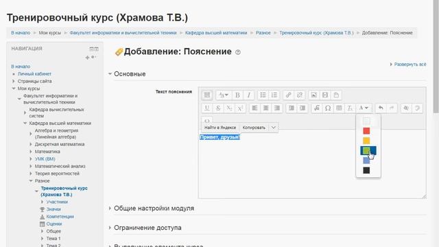Insert a special character (Omega)
Screen dimensions: 439x247
pyautogui.click(x=328, y=108)
